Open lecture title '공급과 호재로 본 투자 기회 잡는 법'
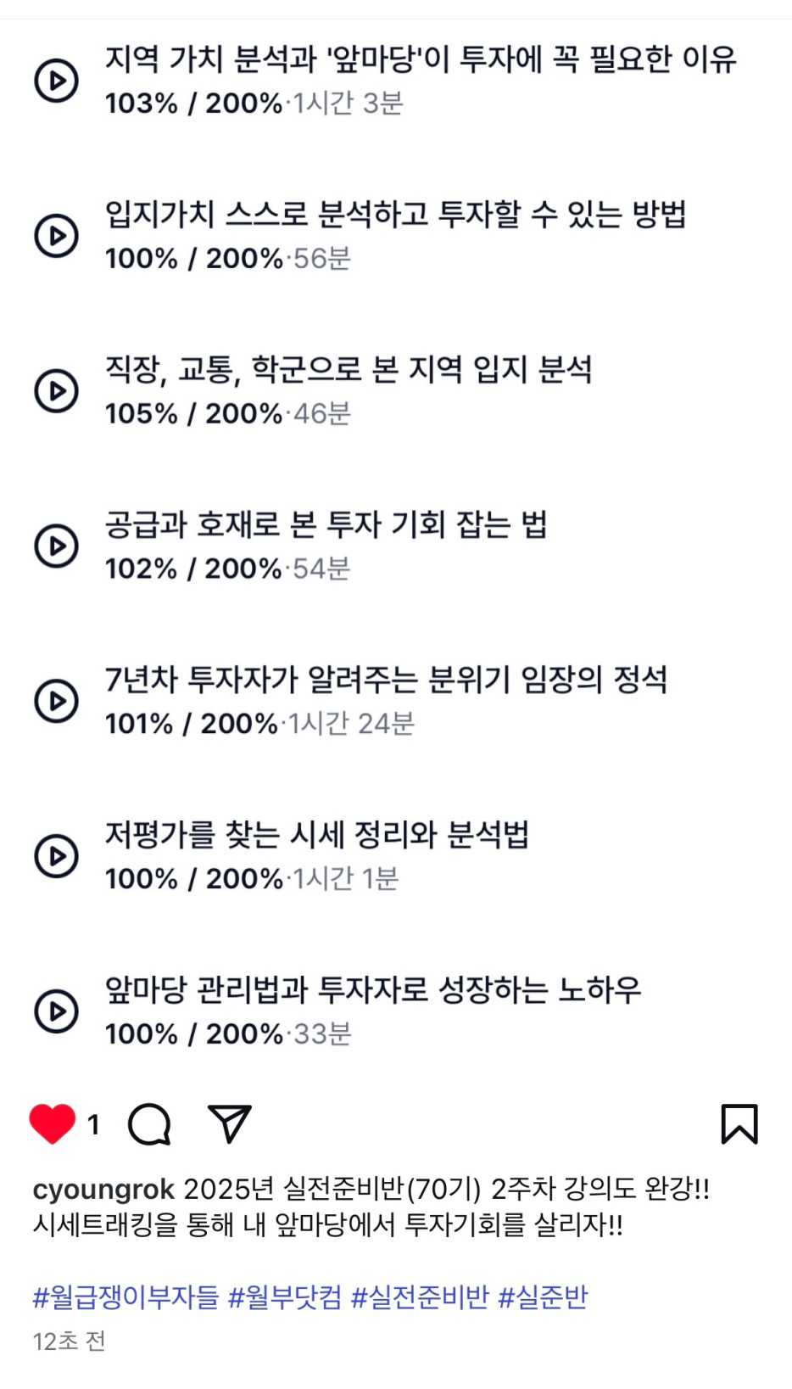 click(326, 524)
